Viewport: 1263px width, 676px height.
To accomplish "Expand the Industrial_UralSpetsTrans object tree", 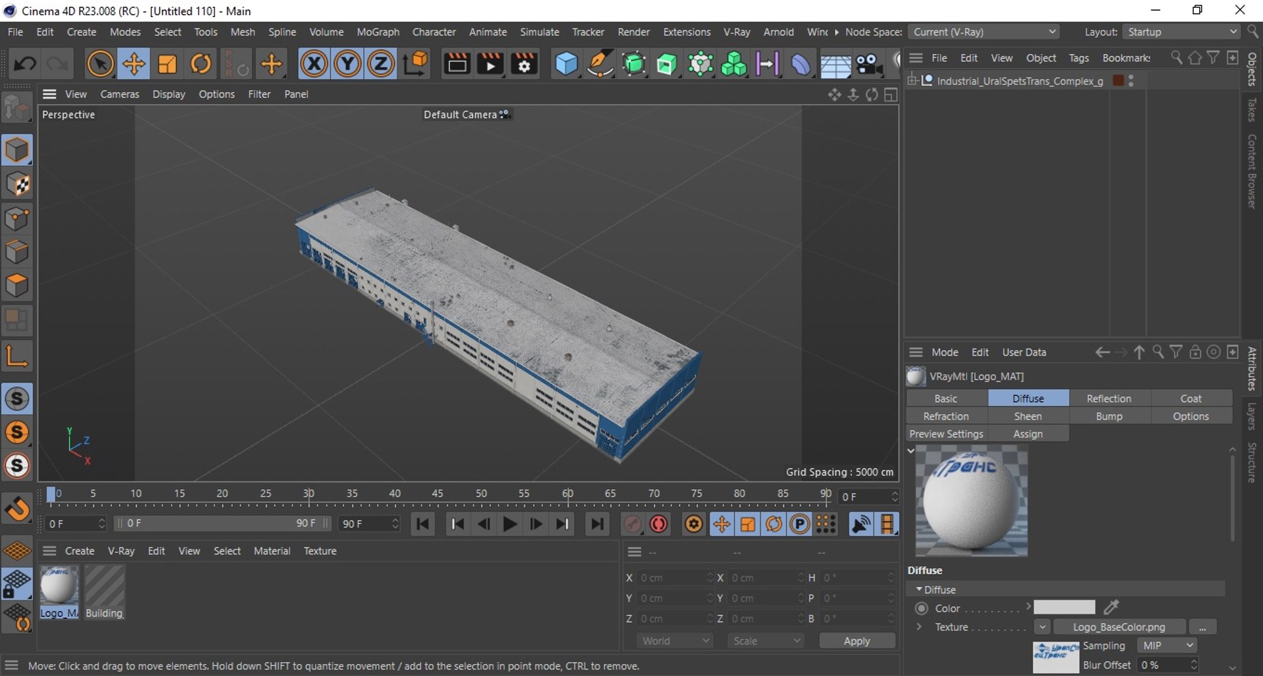I will pyautogui.click(x=912, y=80).
